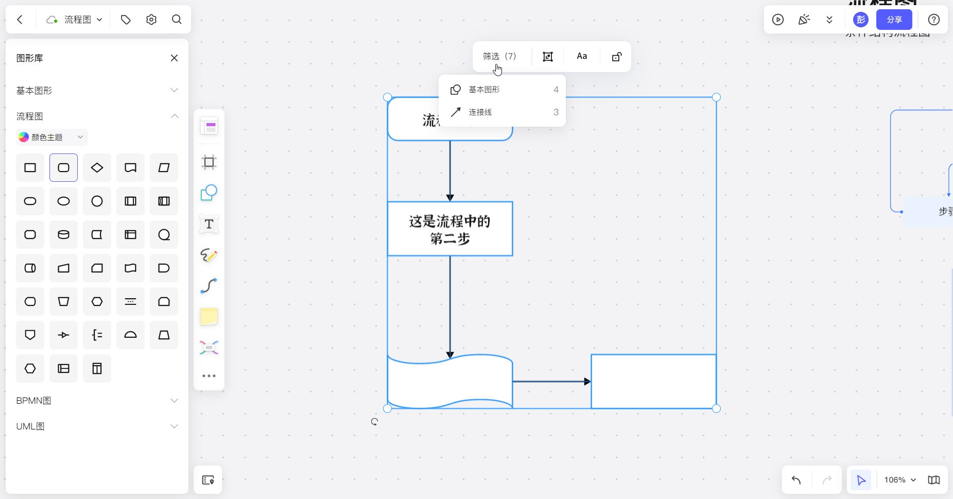Pick the rectangle with double side bars
This screenshot has height=499, width=953.
click(x=131, y=201)
